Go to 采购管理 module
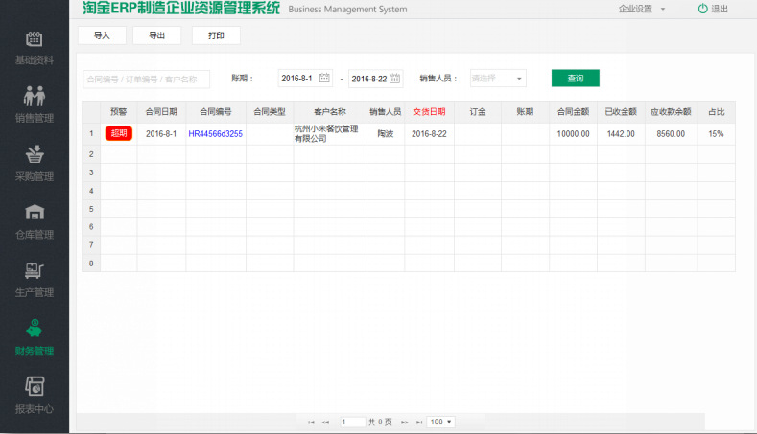The height and width of the screenshot is (434, 757). tap(34, 163)
